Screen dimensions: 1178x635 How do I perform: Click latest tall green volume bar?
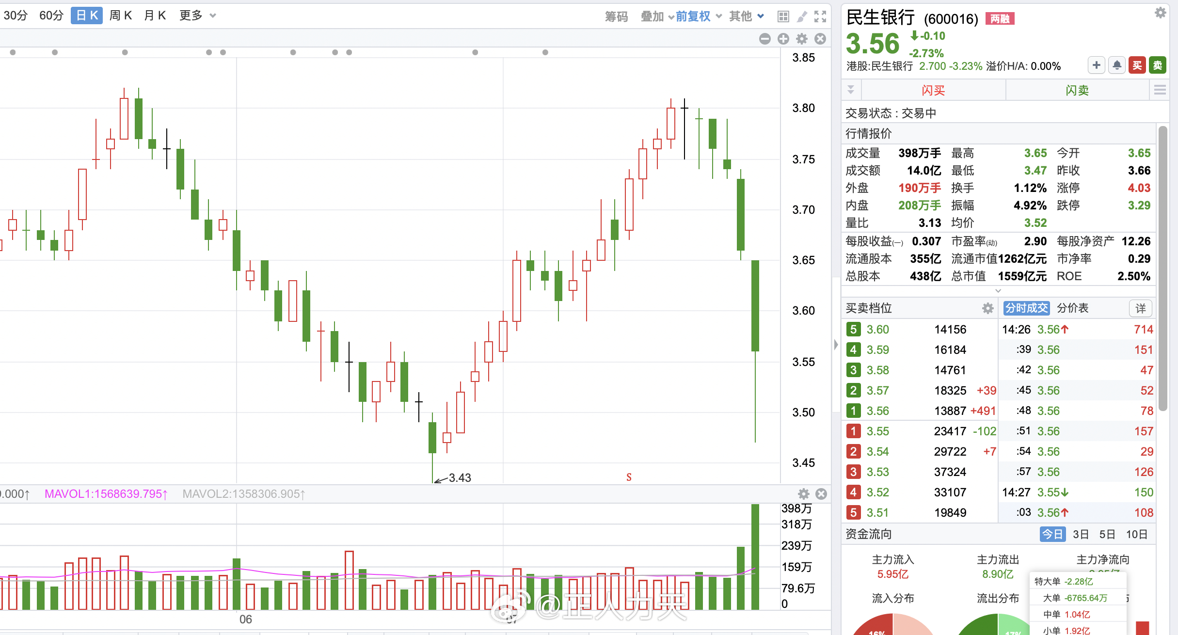pyautogui.click(x=755, y=557)
